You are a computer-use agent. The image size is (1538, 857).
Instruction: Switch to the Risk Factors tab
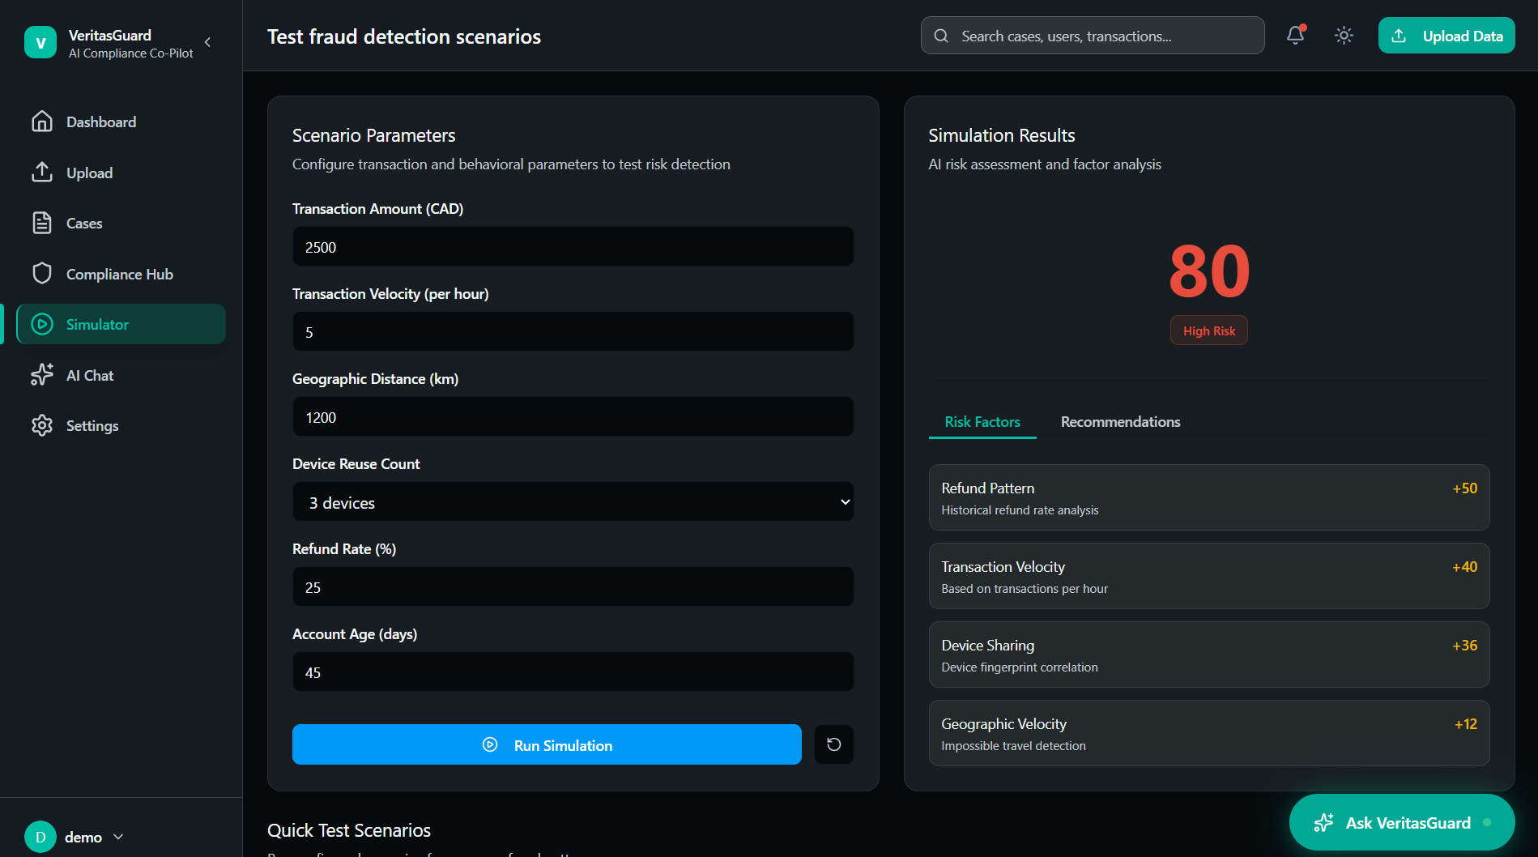982,422
